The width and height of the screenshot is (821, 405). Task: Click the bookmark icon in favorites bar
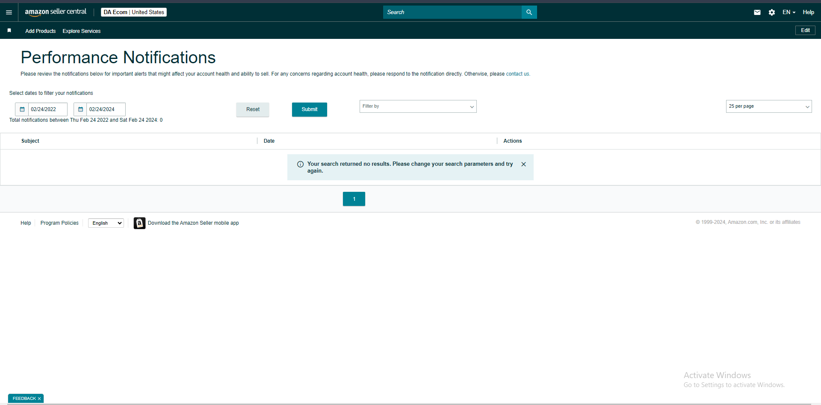pos(9,31)
